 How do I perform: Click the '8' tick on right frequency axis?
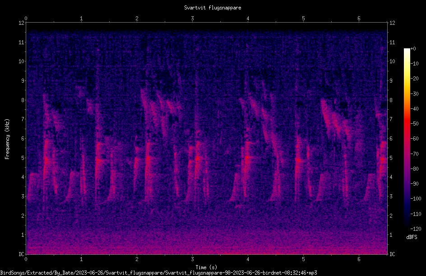pyautogui.click(x=391, y=100)
